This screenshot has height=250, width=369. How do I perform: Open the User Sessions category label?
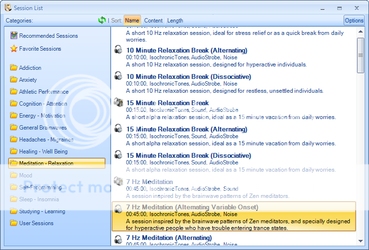click(36, 223)
